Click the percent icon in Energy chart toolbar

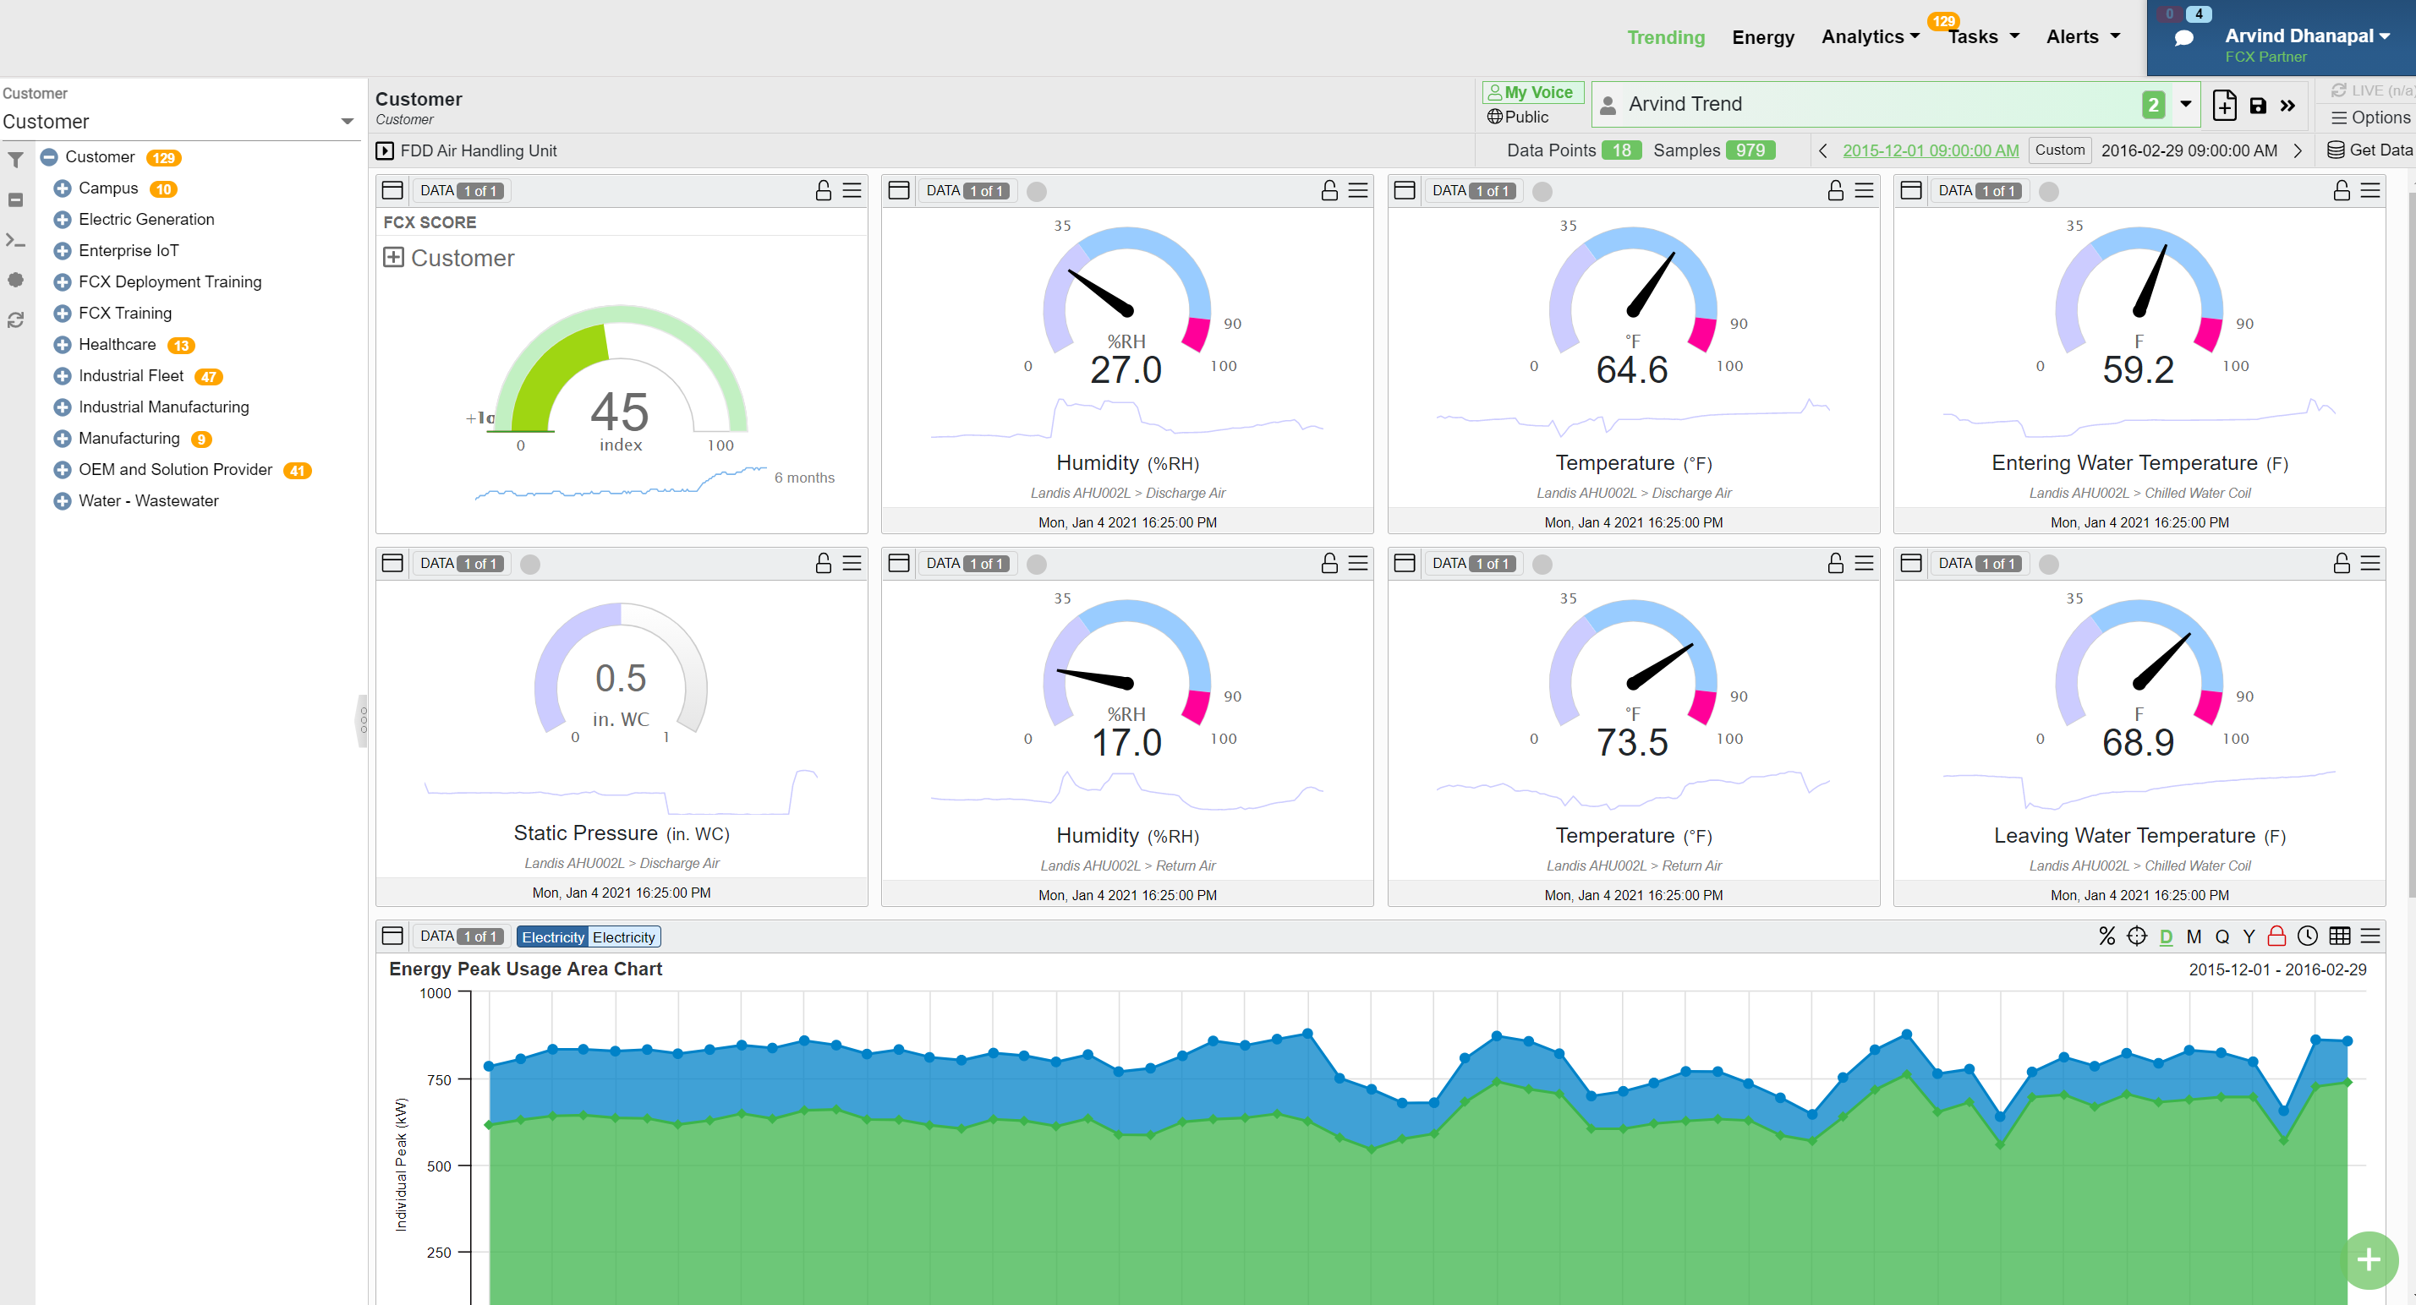click(2106, 936)
